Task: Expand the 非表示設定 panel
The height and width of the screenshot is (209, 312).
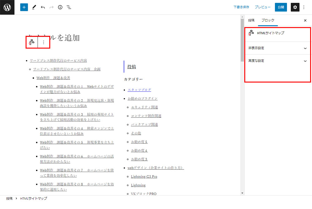Action: click(x=277, y=48)
